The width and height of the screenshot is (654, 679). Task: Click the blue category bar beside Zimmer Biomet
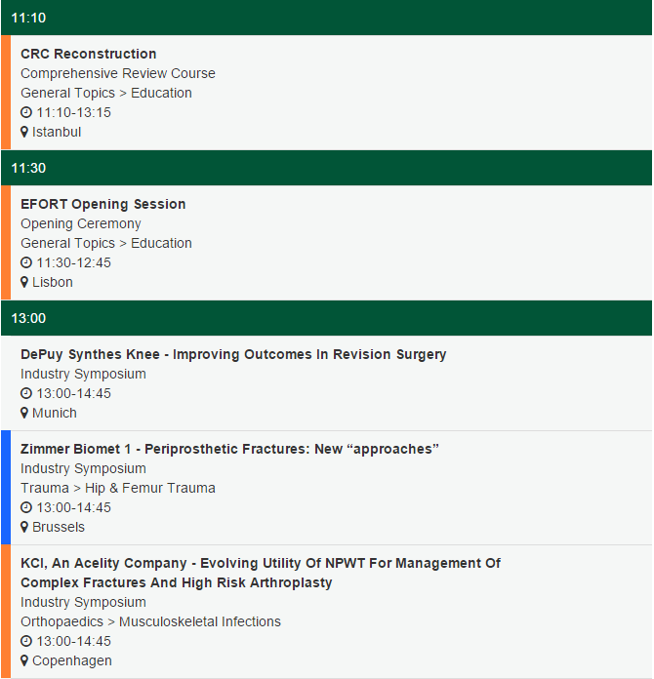tap(6, 488)
